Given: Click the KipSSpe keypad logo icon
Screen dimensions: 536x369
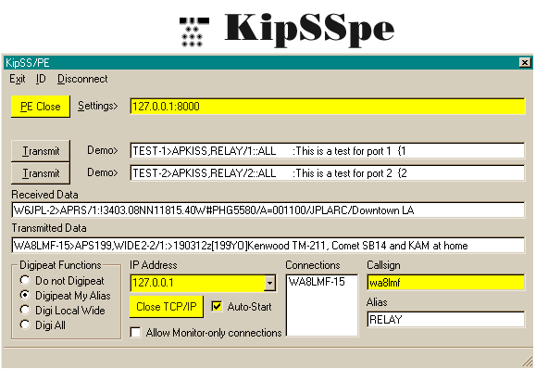Looking at the screenshot, I should 194,32.
